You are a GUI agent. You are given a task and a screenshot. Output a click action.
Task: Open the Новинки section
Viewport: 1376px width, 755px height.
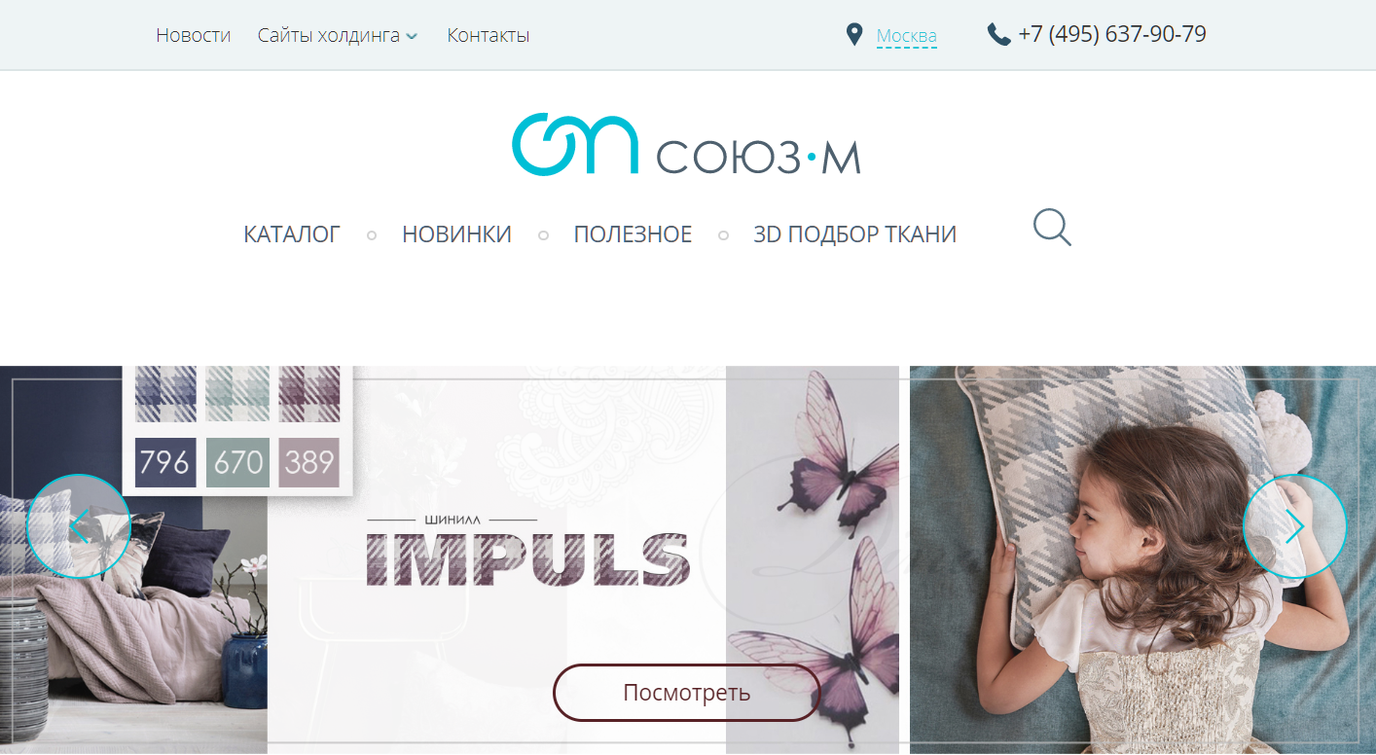tap(456, 234)
